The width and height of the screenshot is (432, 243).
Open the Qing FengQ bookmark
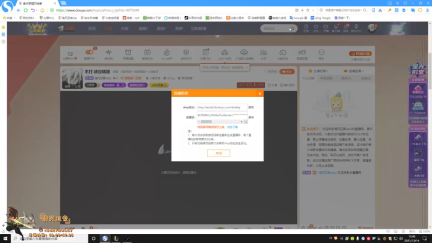(x=320, y=18)
